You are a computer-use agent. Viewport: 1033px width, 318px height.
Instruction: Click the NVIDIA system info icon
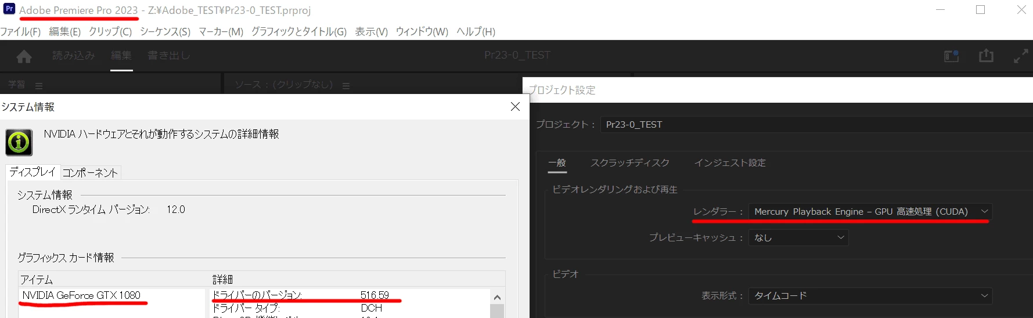point(19,142)
